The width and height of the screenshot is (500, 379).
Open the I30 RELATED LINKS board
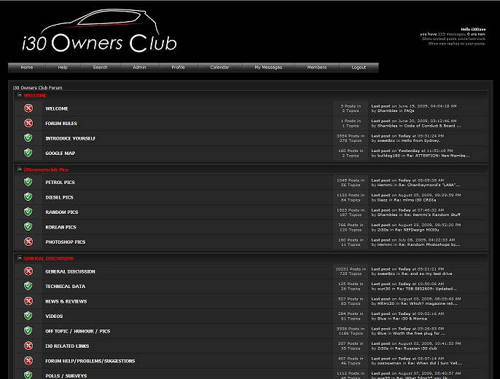(x=67, y=346)
